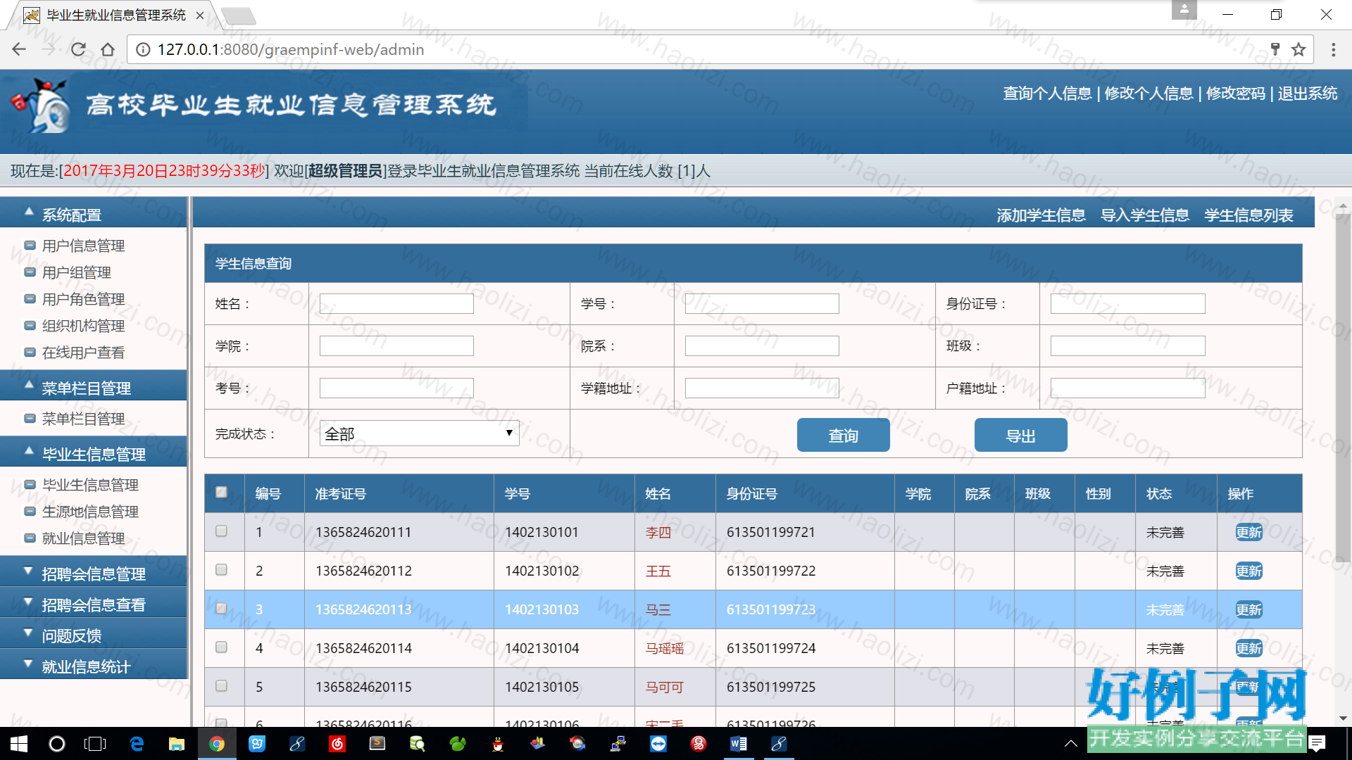The image size is (1352, 760).
Task: Click the 用户信息管理 sidebar icon
Action: pos(30,246)
